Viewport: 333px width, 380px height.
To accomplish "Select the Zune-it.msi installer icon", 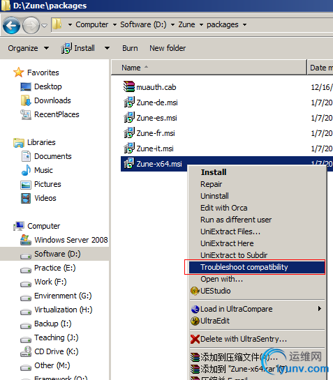I will coord(129,148).
